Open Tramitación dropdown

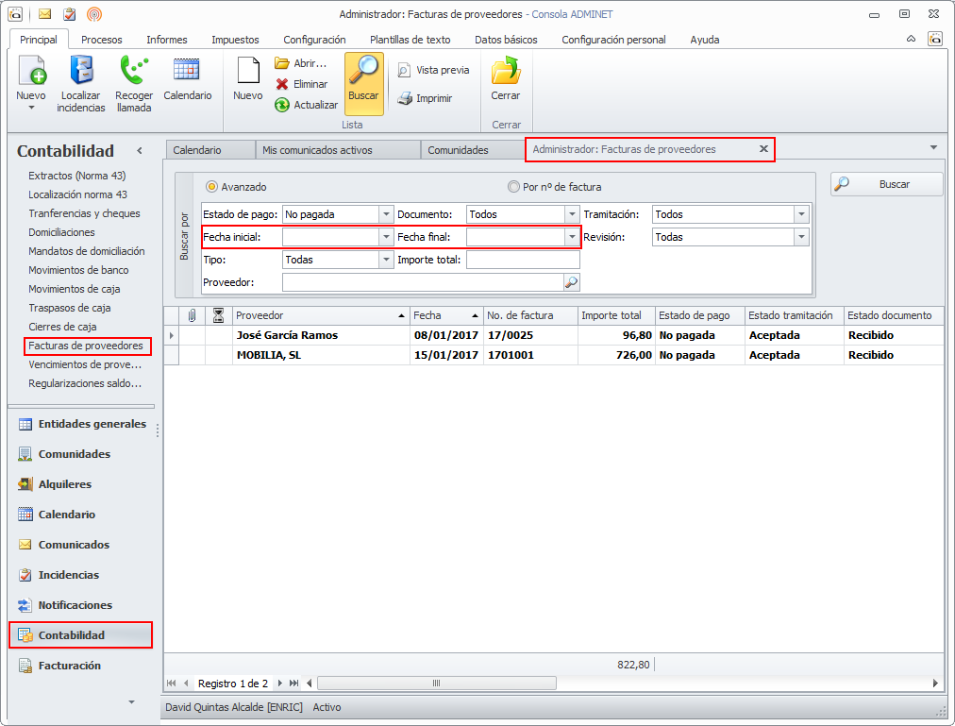point(801,214)
